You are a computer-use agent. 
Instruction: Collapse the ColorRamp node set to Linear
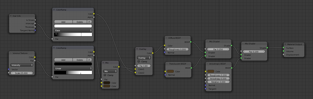tap(54, 48)
